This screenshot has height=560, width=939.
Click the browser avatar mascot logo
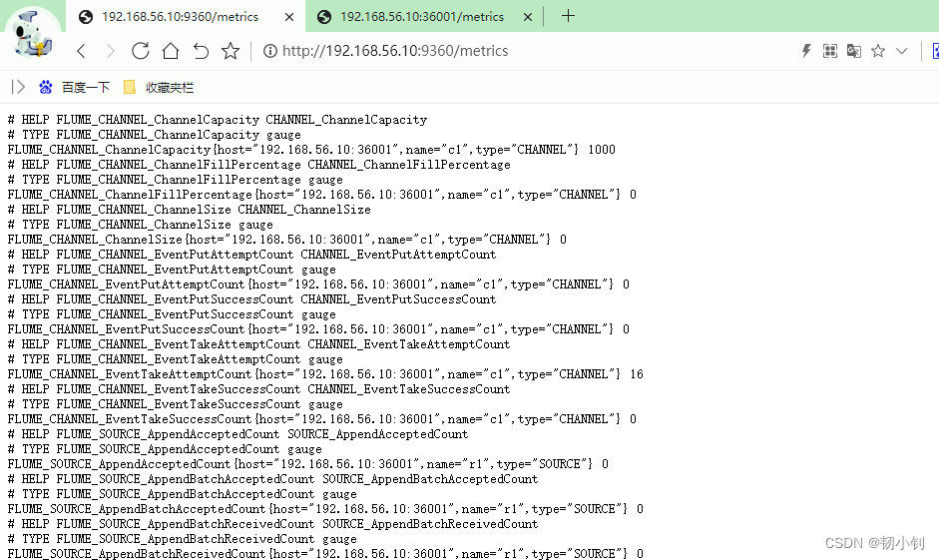click(32, 35)
